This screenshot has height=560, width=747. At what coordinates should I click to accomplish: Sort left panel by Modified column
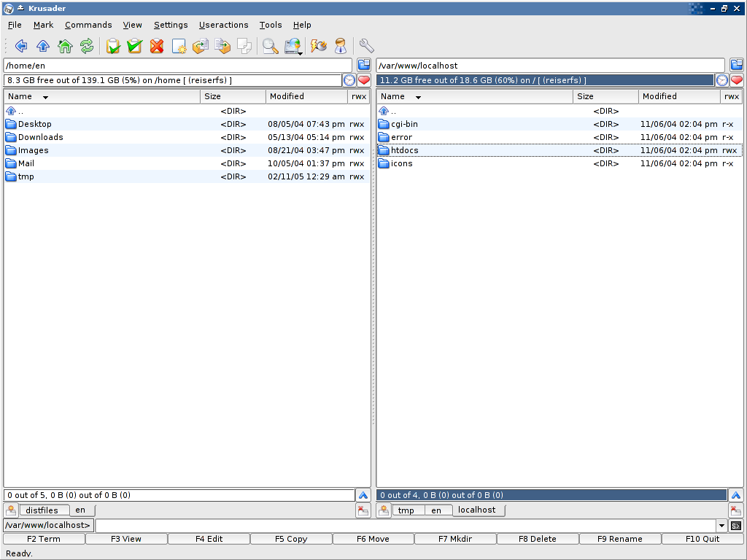(307, 97)
